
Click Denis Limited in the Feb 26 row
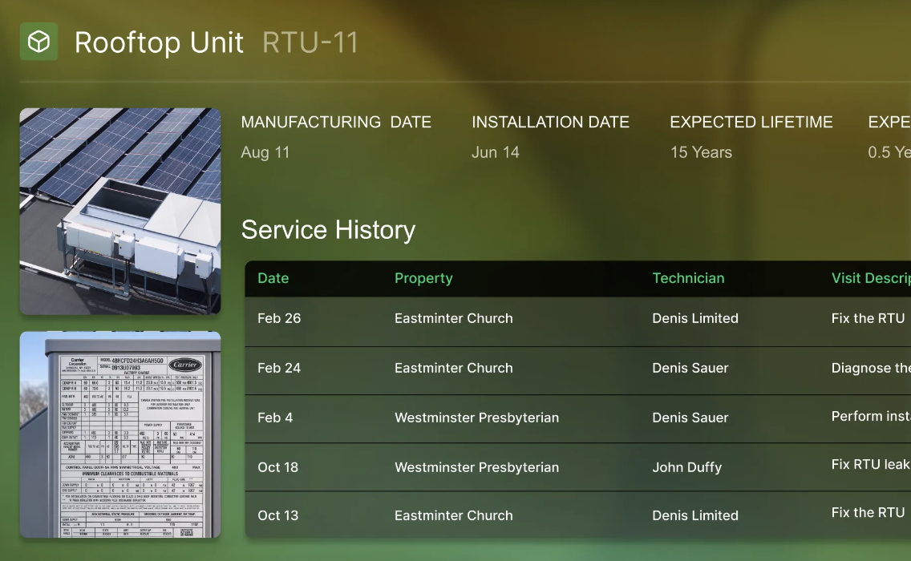pos(695,318)
